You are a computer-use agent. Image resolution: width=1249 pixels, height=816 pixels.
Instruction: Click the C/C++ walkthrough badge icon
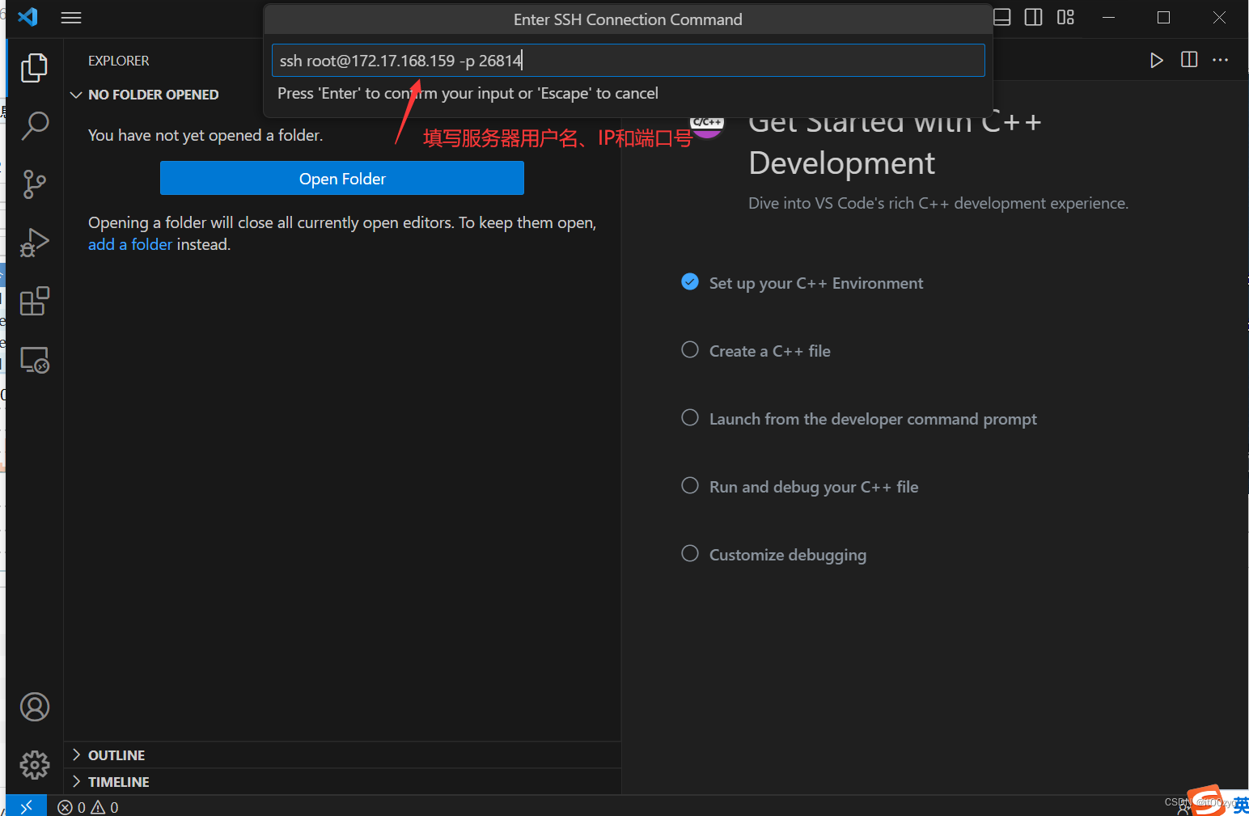[707, 127]
